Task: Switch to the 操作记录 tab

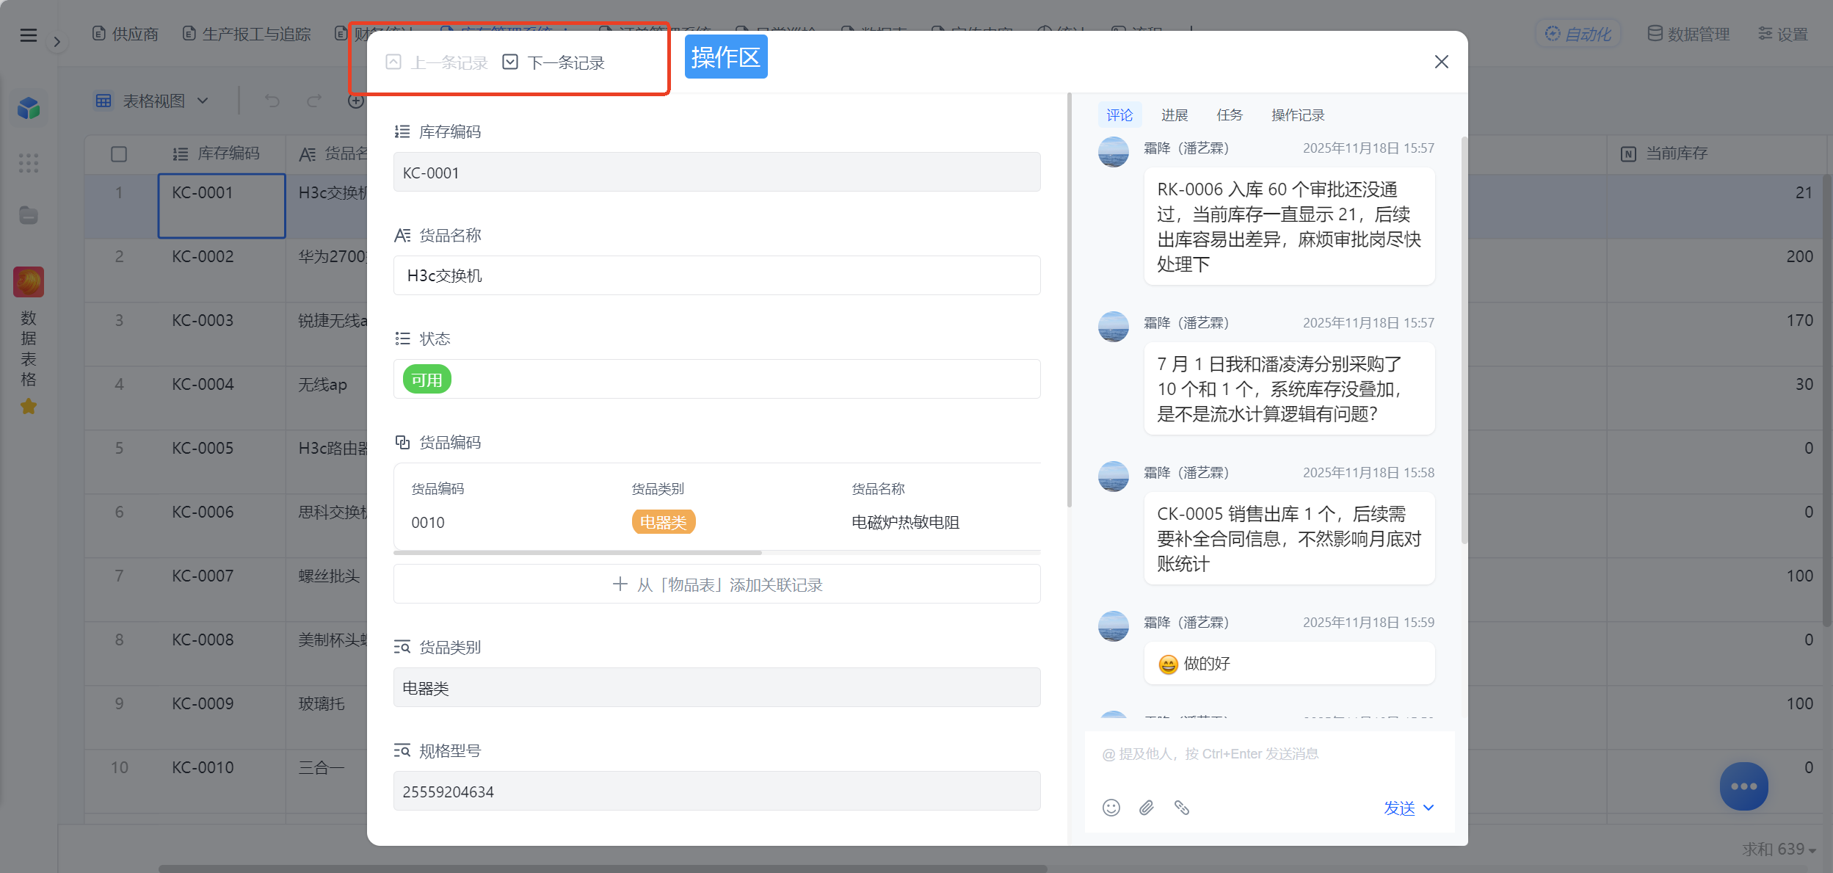Action: point(1298,115)
